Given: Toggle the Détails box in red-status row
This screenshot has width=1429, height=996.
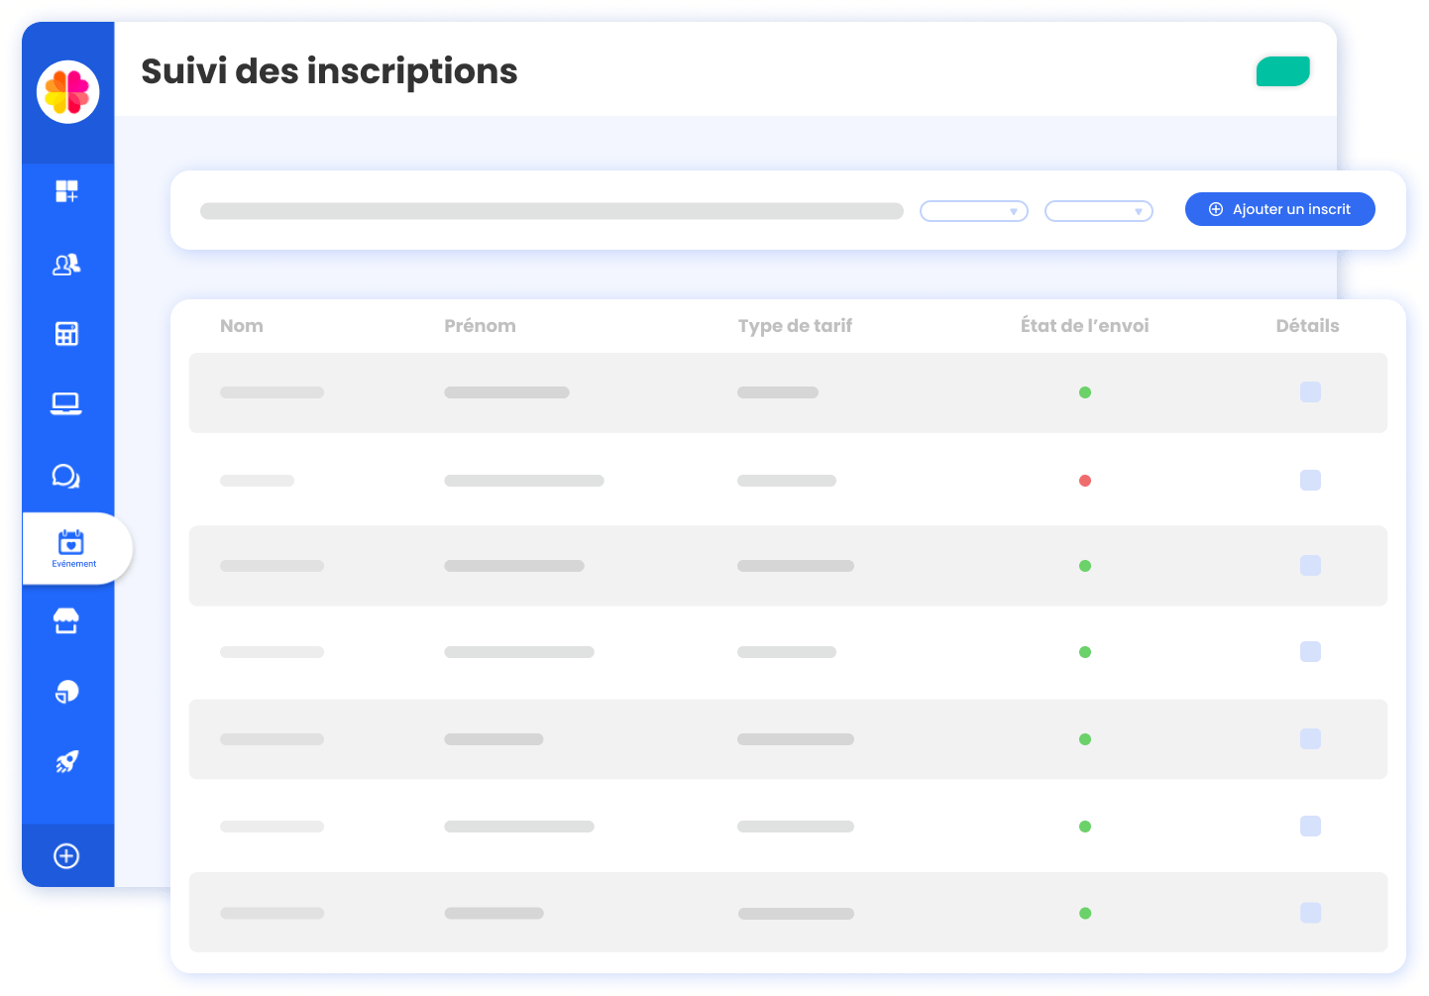Looking at the screenshot, I should click(x=1310, y=481).
